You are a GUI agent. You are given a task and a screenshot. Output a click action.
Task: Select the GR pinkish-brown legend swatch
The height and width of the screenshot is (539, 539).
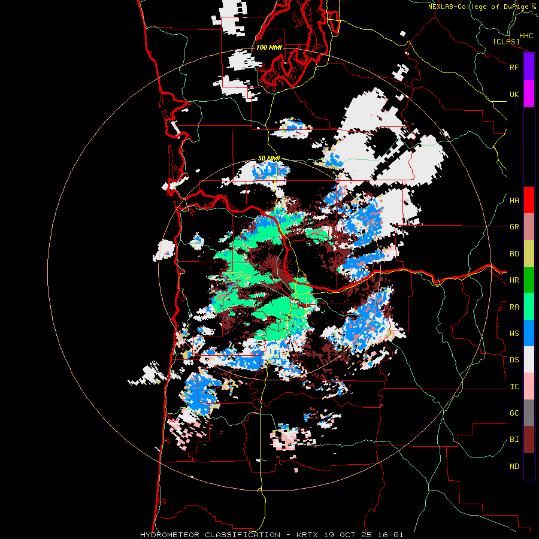(x=529, y=227)
